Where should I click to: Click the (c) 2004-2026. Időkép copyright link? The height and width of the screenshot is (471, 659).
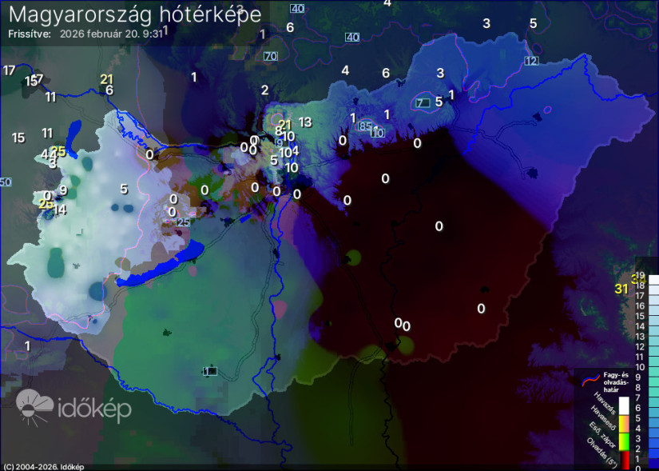click(44, 466)
